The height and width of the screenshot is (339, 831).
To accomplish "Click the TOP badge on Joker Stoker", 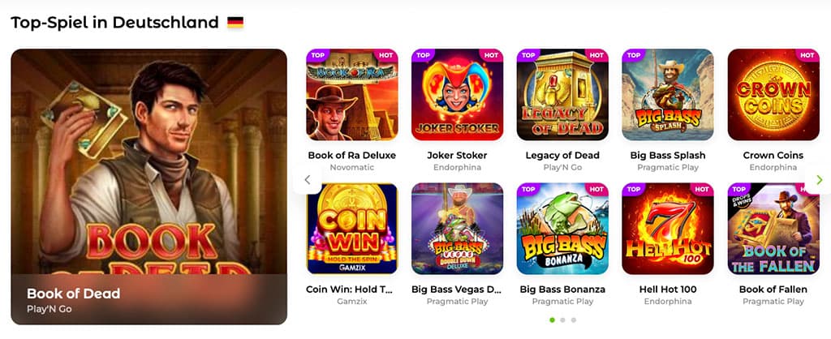I will click(423, 55).
